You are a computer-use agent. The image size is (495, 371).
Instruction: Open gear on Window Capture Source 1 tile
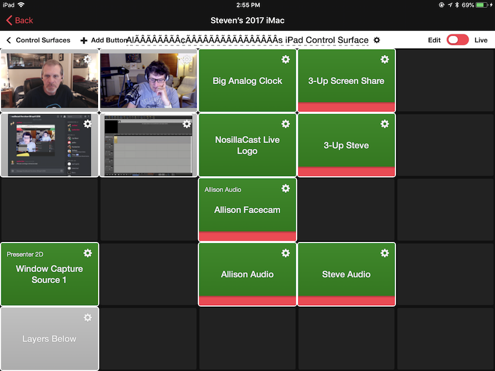pos(88,253)
